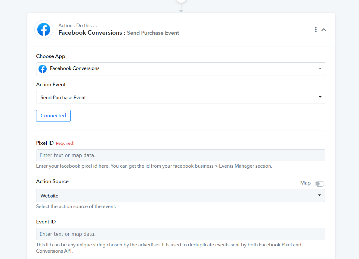Click the Event ID deduplication help text
This screenshot has height=259, width=359.
pyautogui.click(x=169, y=248)
